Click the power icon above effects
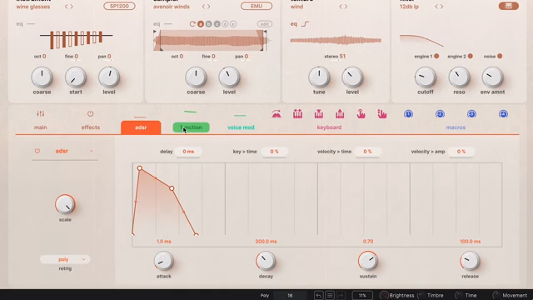The width and height of the screenshot is (533, 300). click(x=90, y=113)
